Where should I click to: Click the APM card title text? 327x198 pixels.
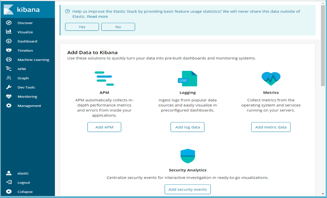[x=104, y=92]
